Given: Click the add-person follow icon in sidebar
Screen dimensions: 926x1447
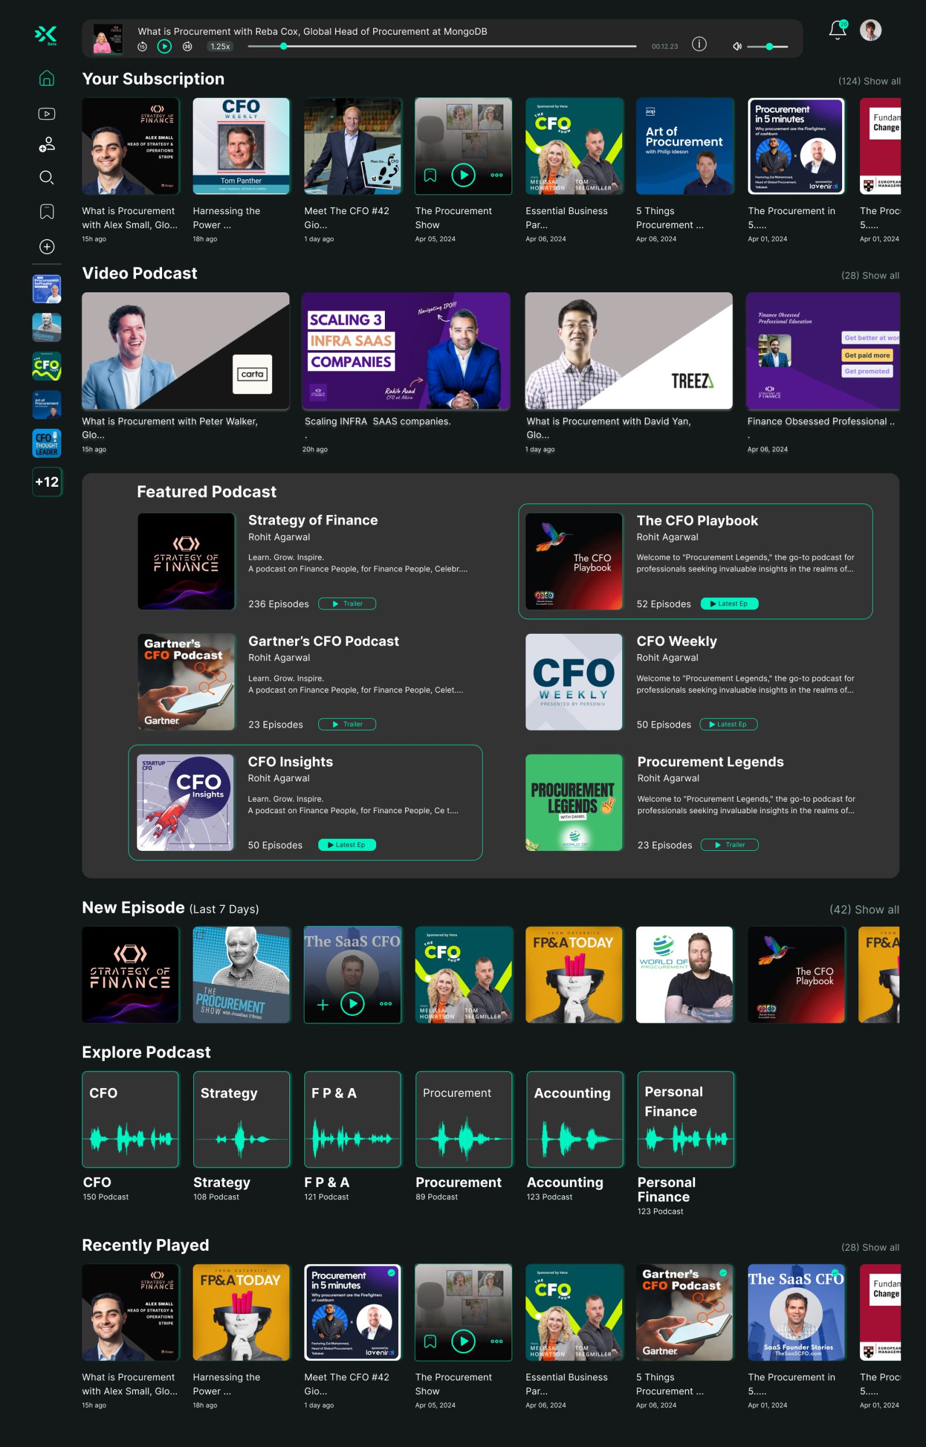Looking at the screenshot, I should coord(46,144).
